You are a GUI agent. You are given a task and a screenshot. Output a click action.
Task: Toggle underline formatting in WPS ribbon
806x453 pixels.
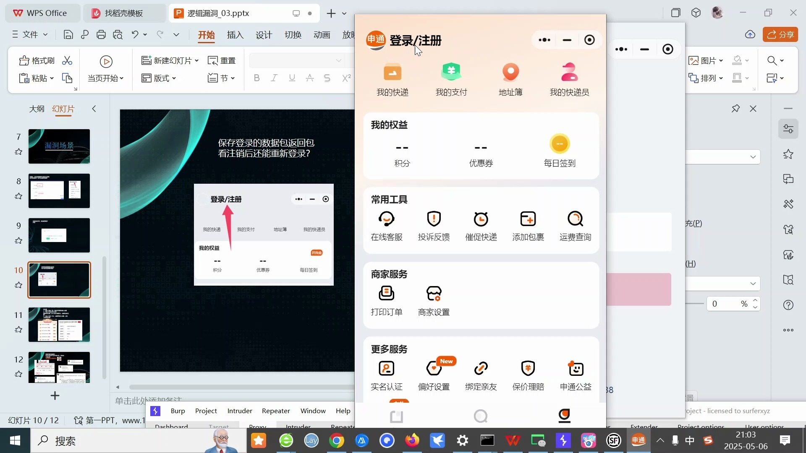[292, 78]
